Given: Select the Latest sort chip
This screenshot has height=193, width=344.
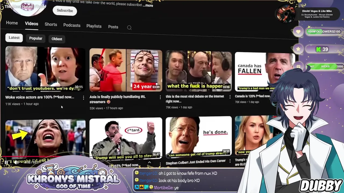Looking at the screenshot, I should (14, 38).
